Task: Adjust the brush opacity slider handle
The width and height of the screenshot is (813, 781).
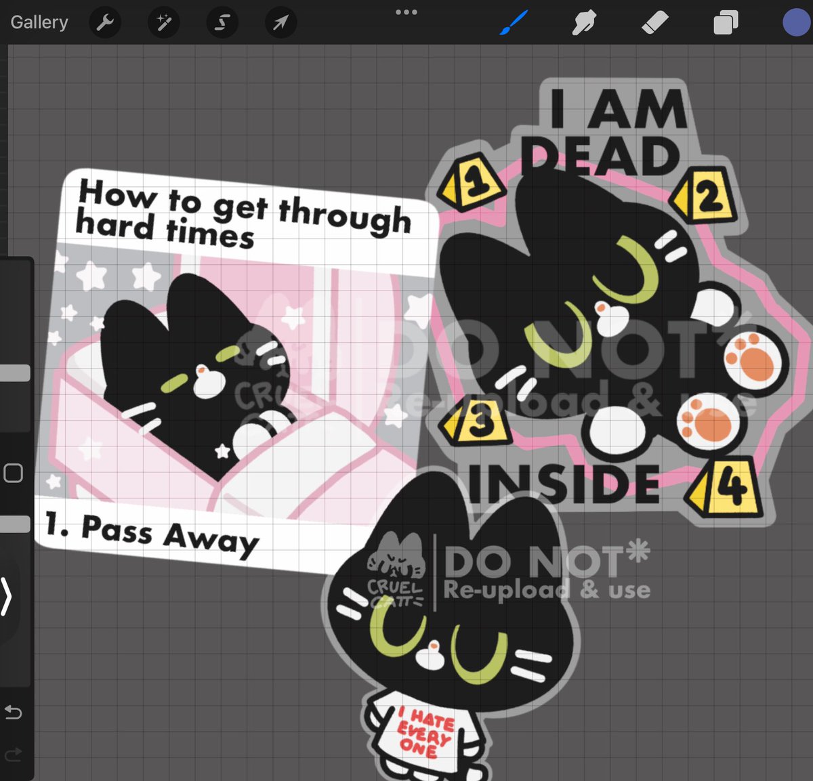Action: pyautogui.click(x=15, y=524)
